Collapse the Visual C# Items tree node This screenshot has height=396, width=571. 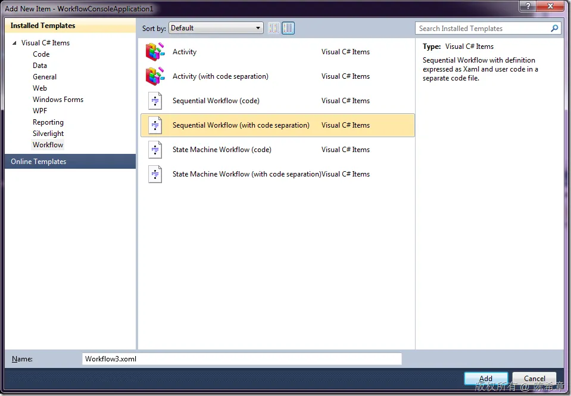(14, 43)
